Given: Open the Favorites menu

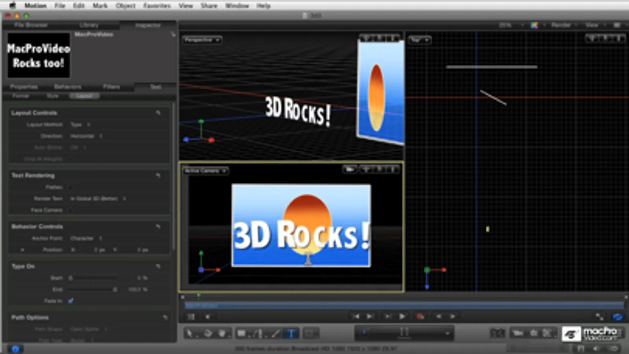Looking at the screenshot, I should (x=157, y=6).
